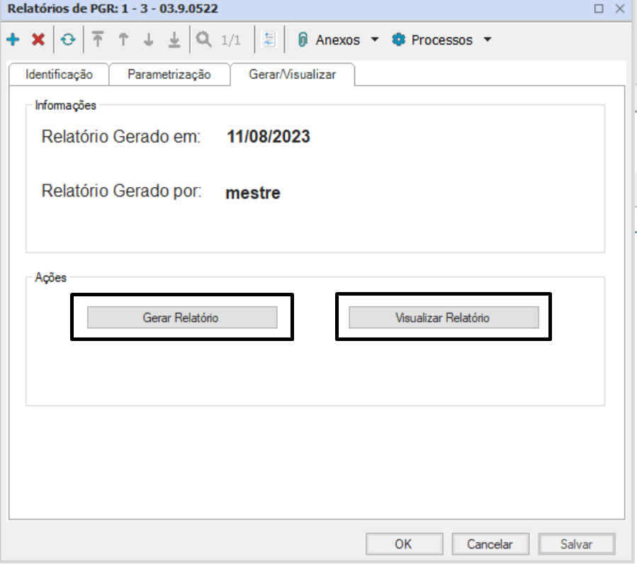Go to the first record arrow
Viewport: 637px width, 565px height.
[x=98, y=40]
